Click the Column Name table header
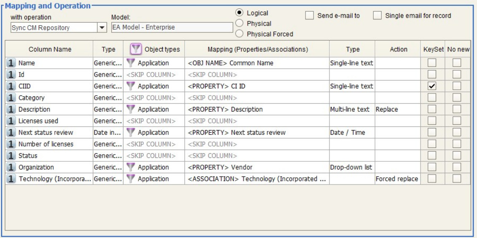The image size is (477, 238). pyautogui.click(x=50, y=49)
